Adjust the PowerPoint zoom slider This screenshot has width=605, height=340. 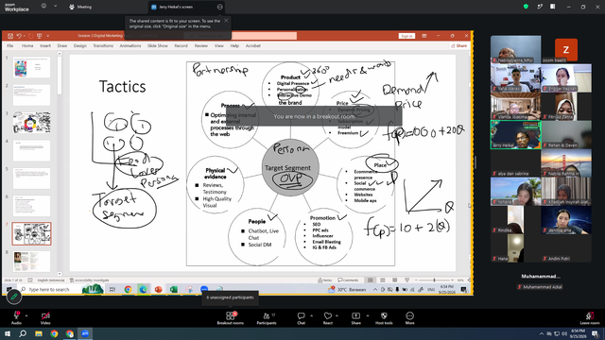434,280
